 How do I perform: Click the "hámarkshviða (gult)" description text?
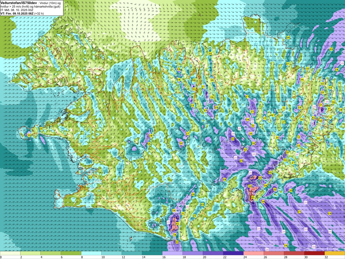[47, 6]
